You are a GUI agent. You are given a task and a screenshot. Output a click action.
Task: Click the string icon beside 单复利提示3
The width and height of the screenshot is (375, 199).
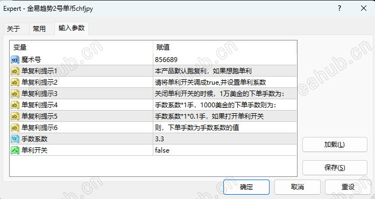coord(15,93)
